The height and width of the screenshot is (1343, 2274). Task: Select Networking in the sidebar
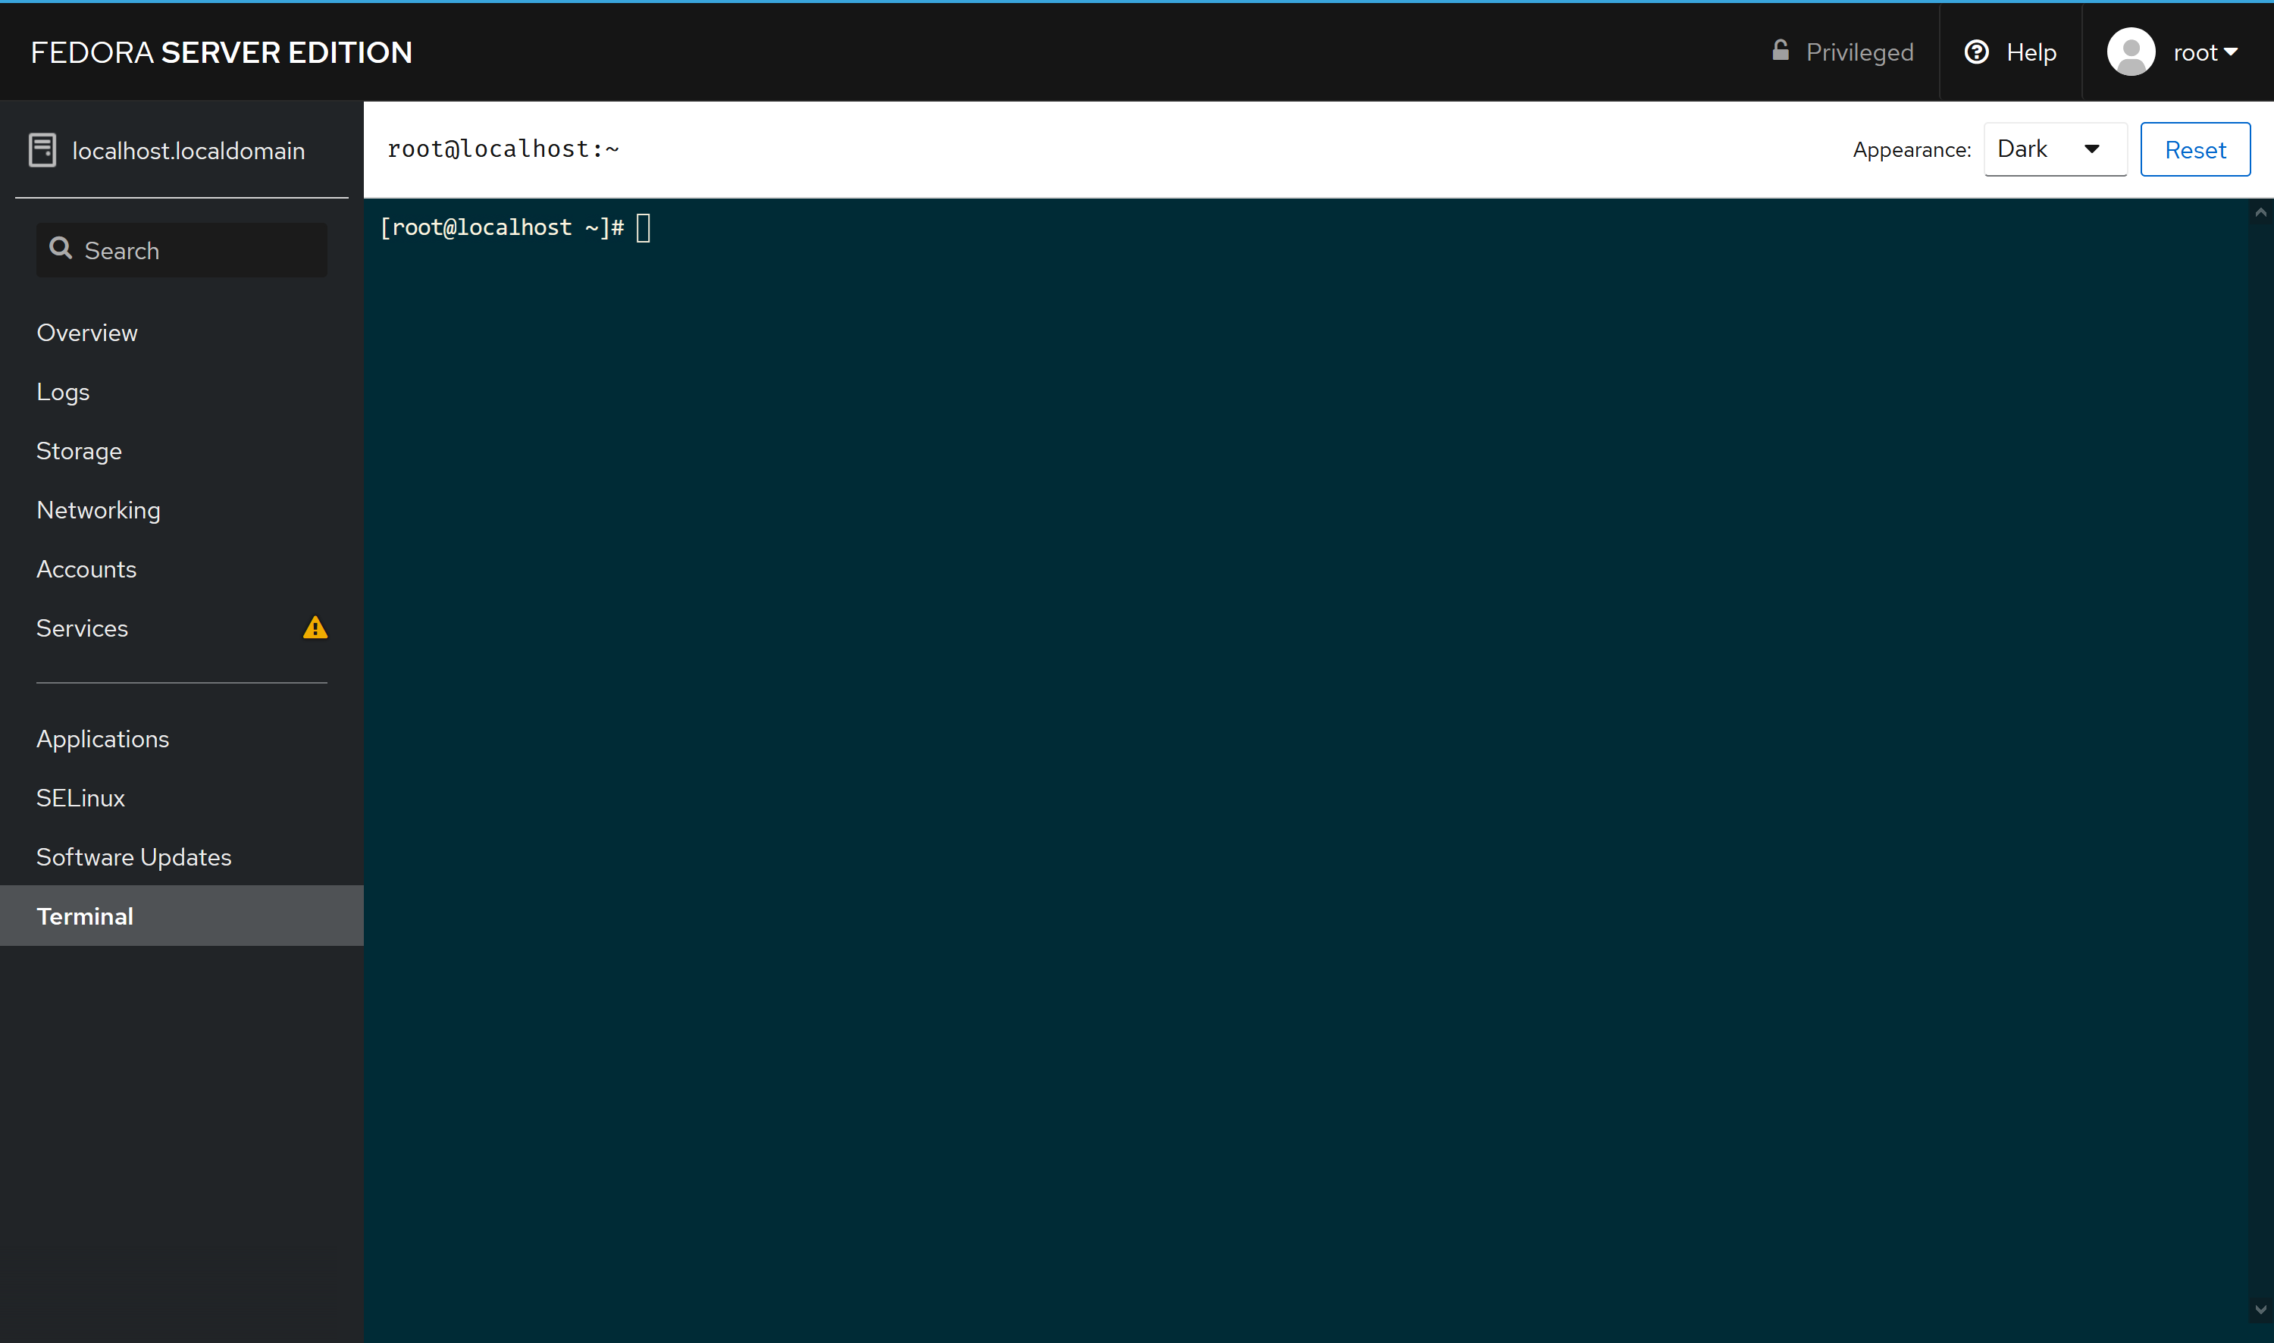(x=99, y=509)
